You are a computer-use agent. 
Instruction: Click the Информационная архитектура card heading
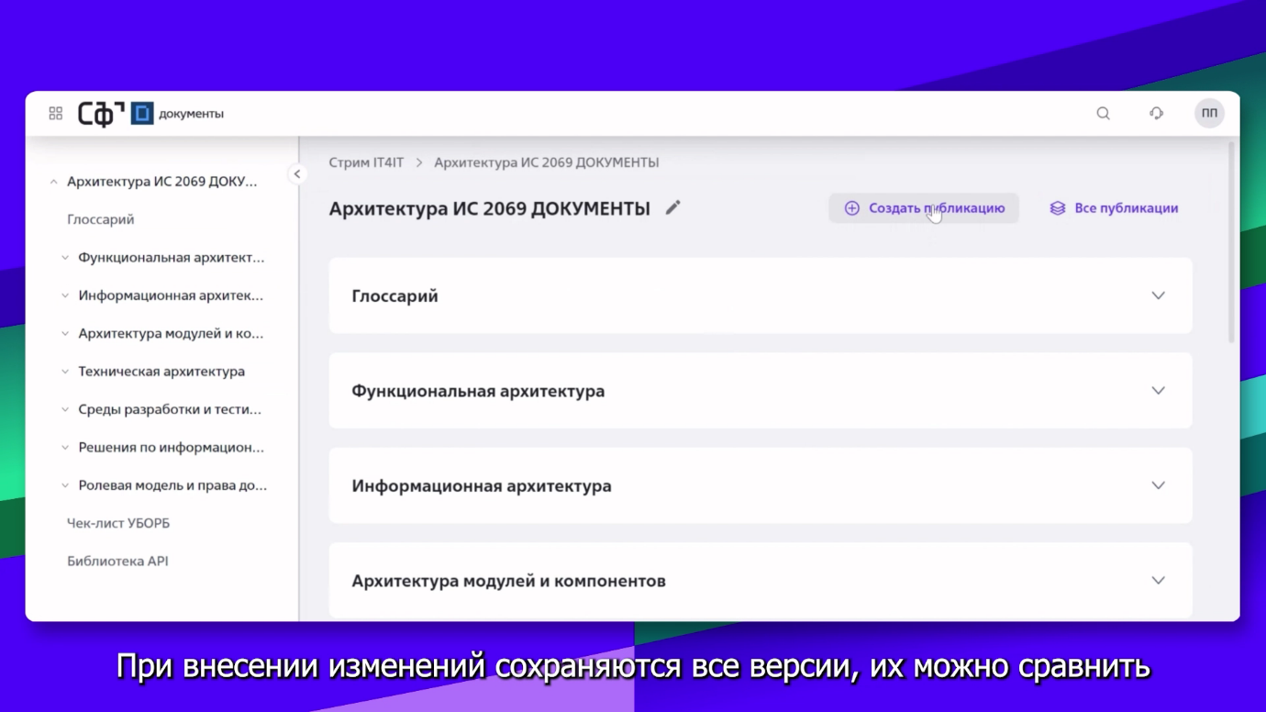pyautogui.click(x=482, y=486)
